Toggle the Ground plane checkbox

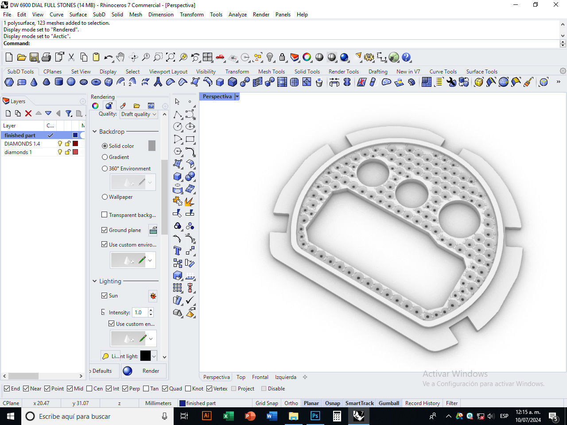[x=105, y=230]
